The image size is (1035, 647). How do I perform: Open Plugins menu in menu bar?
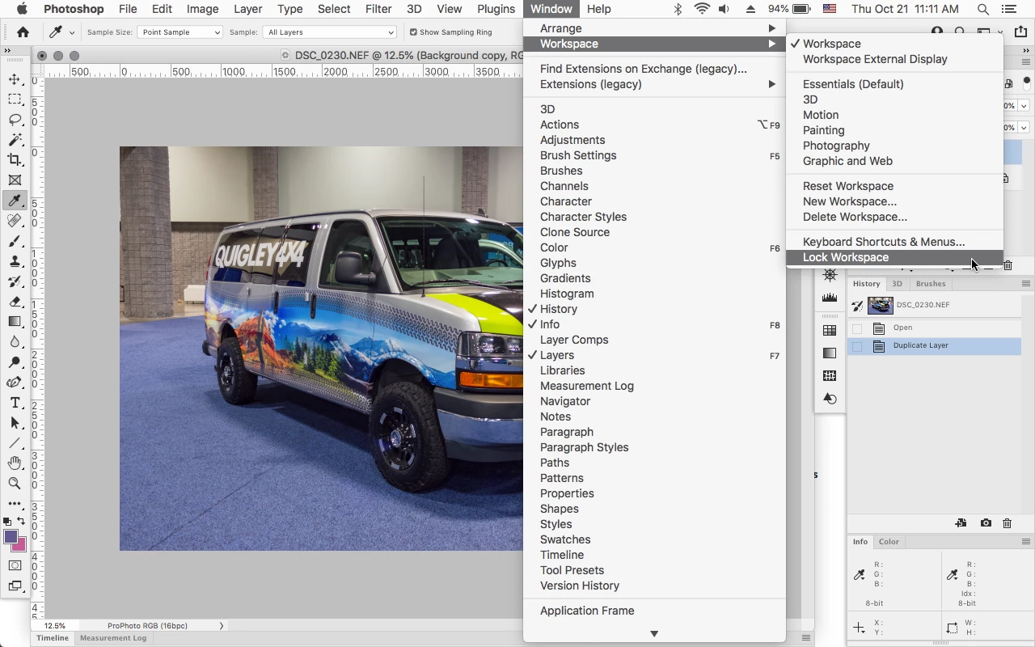click(496, 9)
